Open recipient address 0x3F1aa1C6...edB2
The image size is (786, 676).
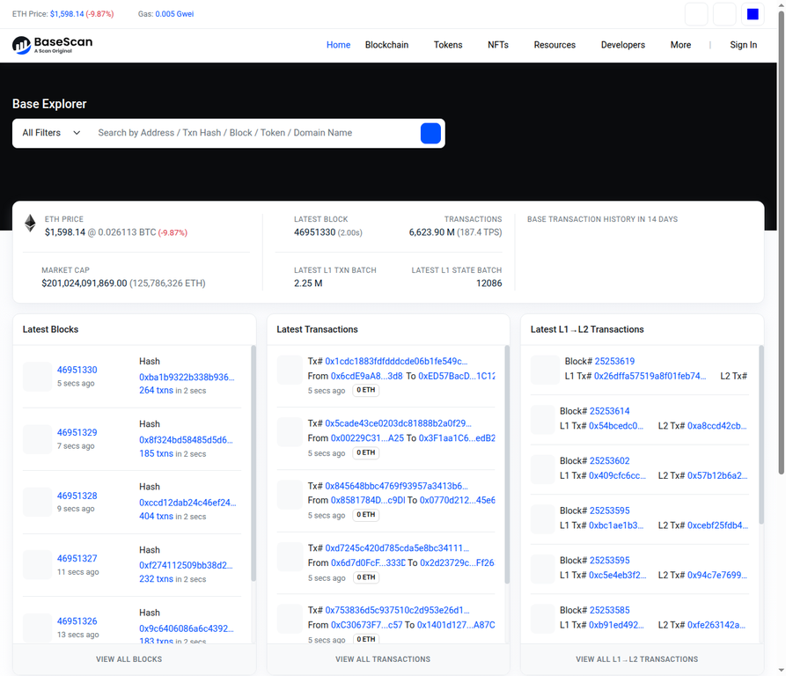click(x=457, y=438)
